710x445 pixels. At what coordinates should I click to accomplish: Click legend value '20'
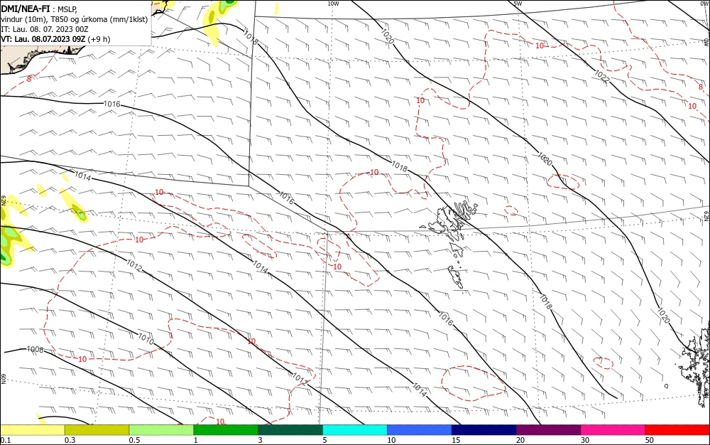(x=520, y=440)
